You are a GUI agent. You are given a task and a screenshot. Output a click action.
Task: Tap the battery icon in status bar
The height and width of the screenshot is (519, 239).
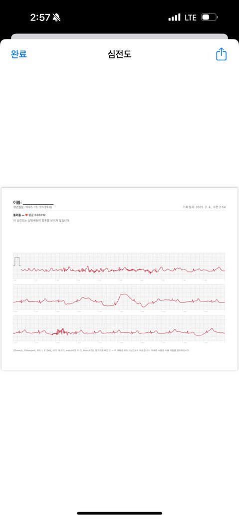click(210, 17)
